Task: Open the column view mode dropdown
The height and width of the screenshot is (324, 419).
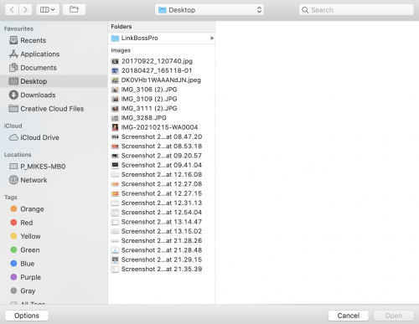Action: 48,10
